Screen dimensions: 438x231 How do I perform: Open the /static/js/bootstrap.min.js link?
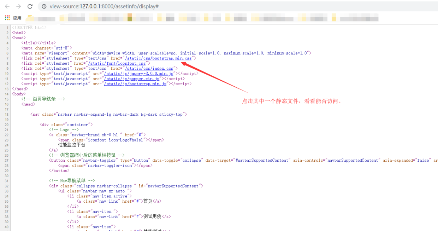pyautogui.click(x=135, y=84)
